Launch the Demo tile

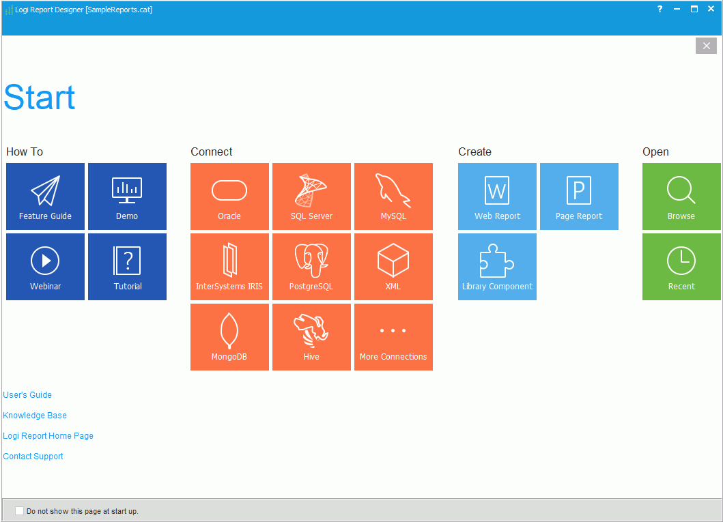click(127, 197)
